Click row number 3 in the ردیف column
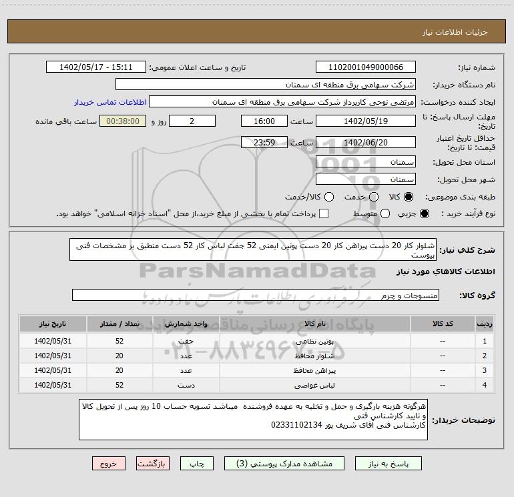This screenshot has width=514, height=497. point(485,370)
